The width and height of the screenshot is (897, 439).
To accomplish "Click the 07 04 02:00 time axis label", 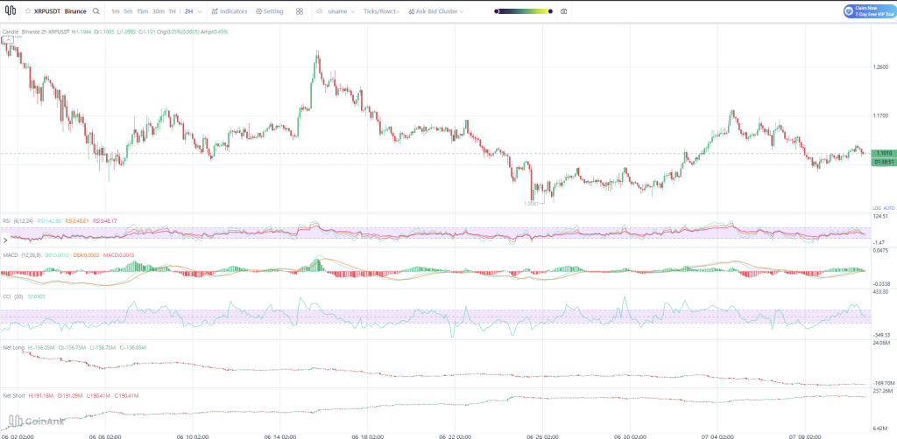I will click(717, 436).
